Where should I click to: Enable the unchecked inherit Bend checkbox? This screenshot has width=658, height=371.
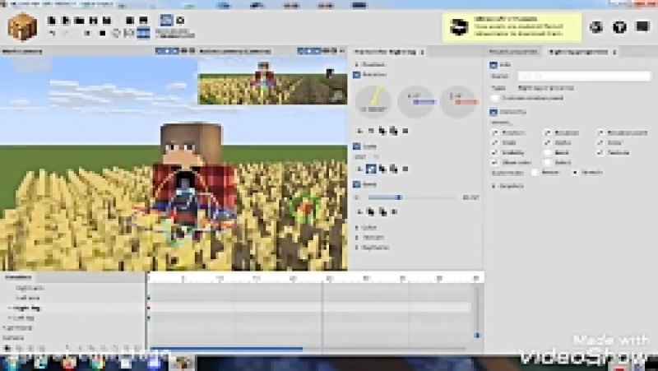tap(548, 153)
